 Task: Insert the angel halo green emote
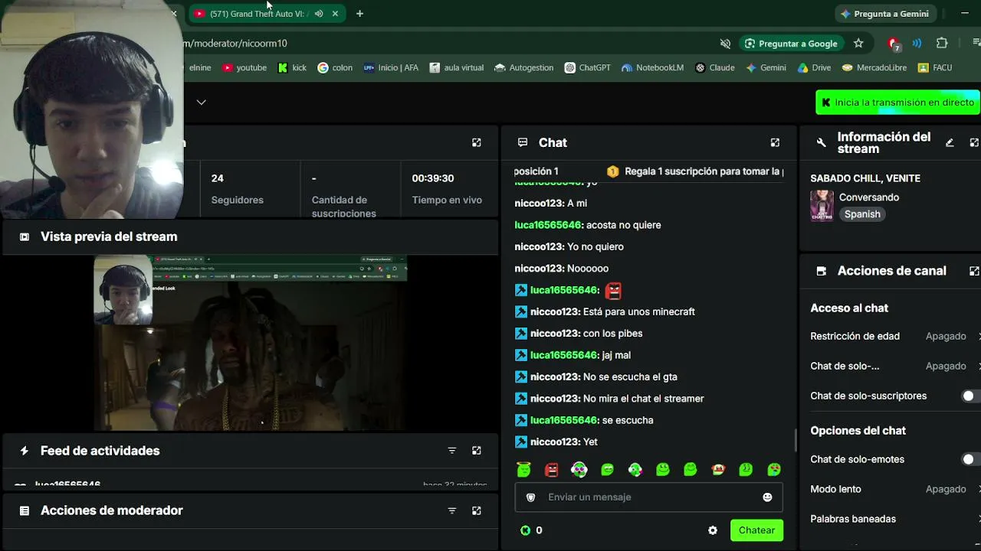(524, 470)
